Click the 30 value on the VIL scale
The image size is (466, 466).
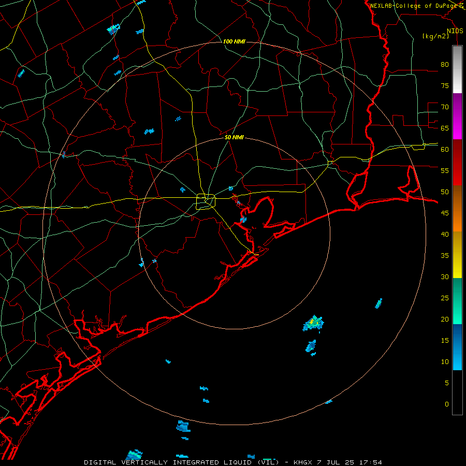(445, 276)
